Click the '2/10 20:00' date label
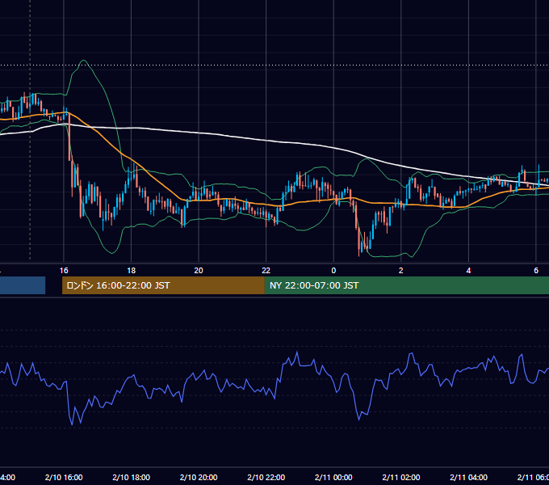Viewport: 549px width, 485px height. [x=199, y=477]
